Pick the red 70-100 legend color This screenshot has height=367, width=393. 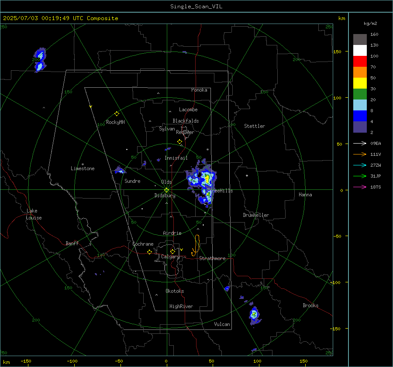360,62
